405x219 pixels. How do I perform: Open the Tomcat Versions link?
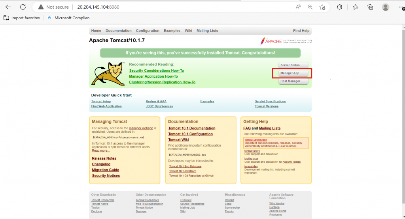click(x=267, y=106)
